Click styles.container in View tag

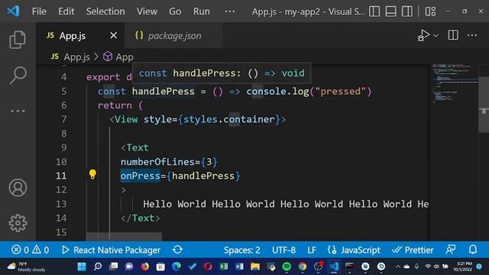coord(229,119)
